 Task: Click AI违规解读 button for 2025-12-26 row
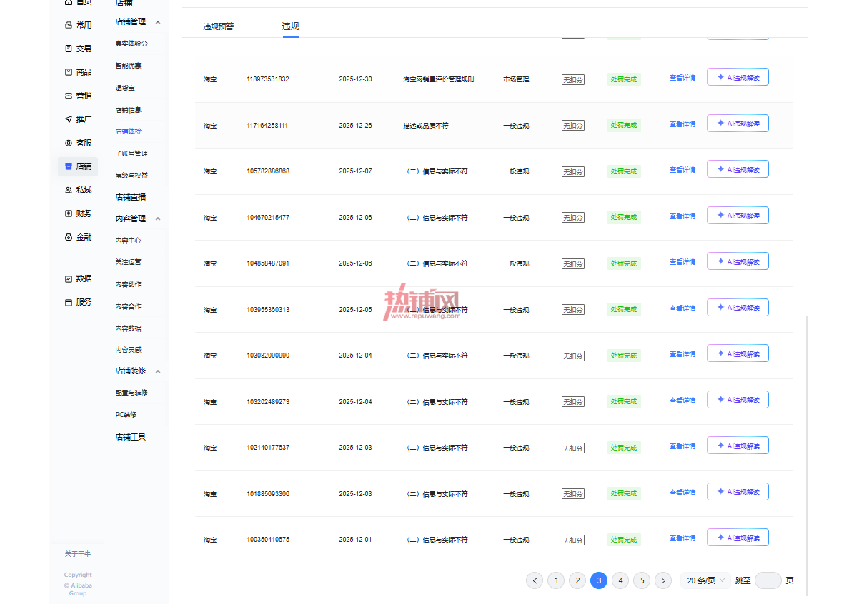click(x=738, y=124)
